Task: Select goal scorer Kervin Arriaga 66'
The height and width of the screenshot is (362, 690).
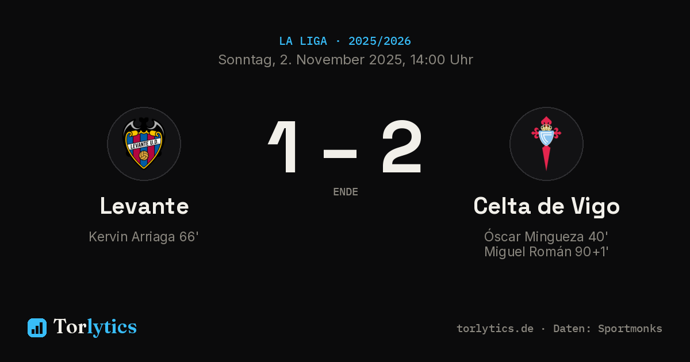Action: (144, 237)
